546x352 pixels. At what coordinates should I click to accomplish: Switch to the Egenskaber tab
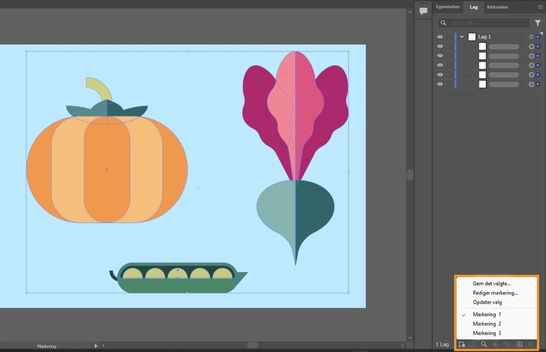coord(448,7)
